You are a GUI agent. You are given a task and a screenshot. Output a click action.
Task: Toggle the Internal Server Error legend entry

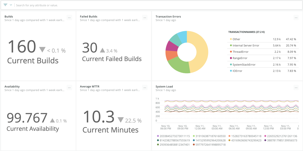click(x=246, y=46)
